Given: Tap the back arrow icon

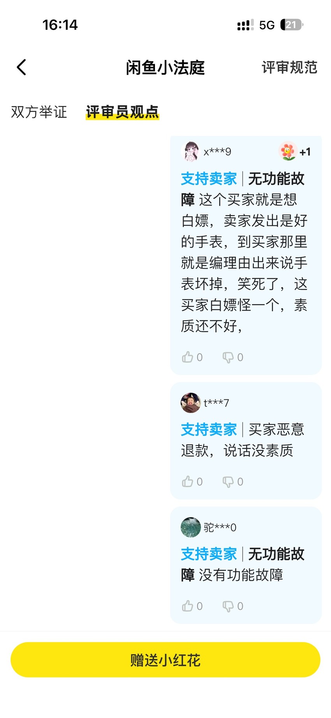Looking at the screenshot, I should 21,67.
